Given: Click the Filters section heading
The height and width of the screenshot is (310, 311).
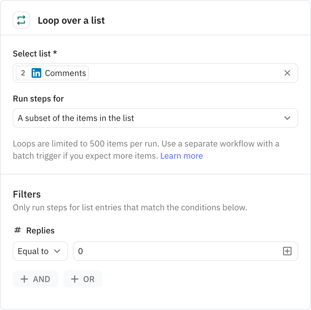Looking at the screenshot, I should pos(27,194).
